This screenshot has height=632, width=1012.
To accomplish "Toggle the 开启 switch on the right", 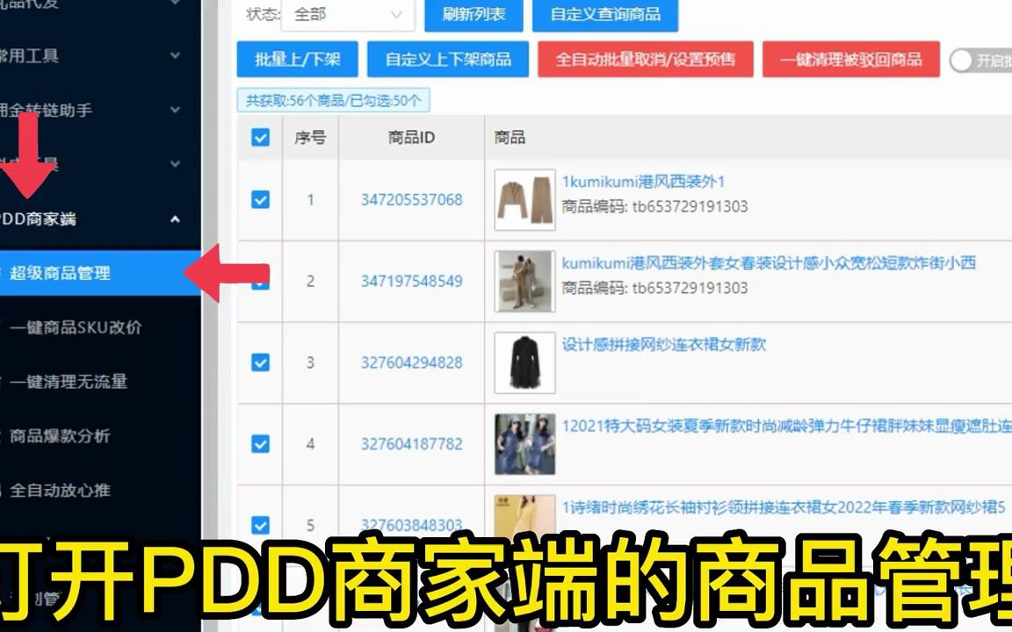I will tap(964, 60).
